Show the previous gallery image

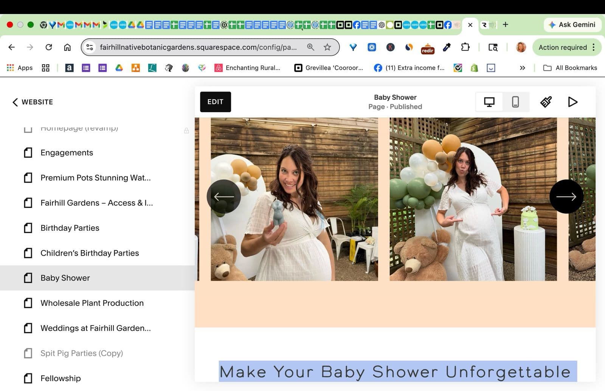(224, 197)
